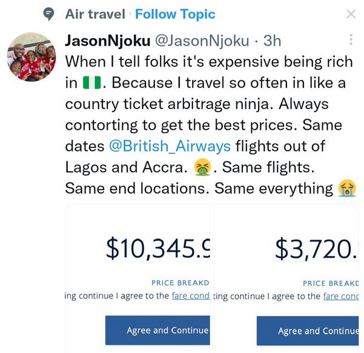
Task: Open the three-dot more options menu
Action: [x=351, y=40]
